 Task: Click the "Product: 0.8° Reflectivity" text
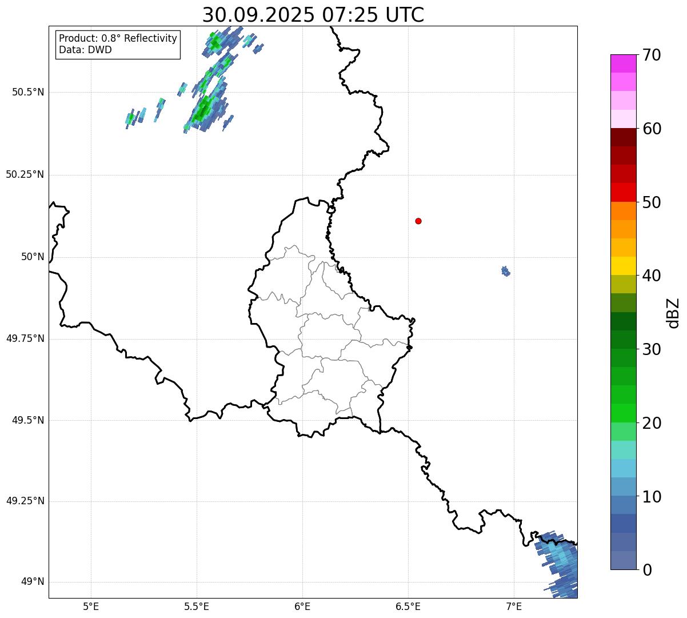tap(118, 38)
